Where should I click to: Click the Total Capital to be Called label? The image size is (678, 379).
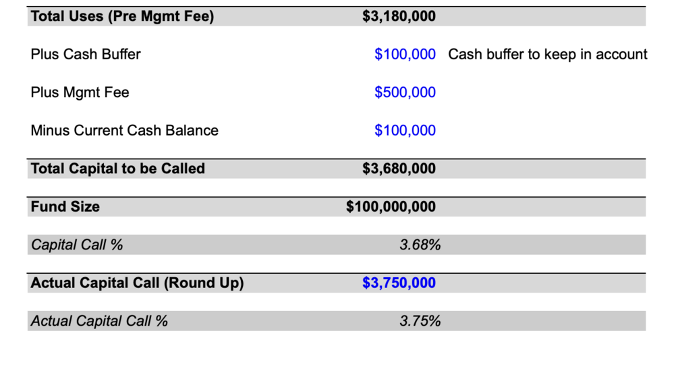(117, 169)
